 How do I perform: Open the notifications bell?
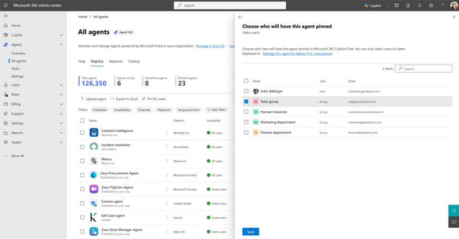point(419,5)
